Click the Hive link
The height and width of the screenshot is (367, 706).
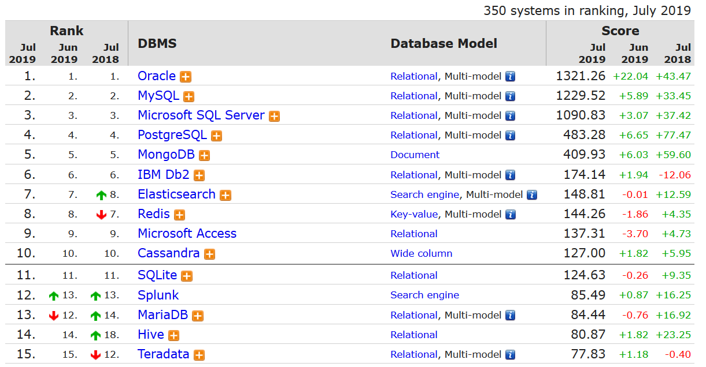pos(151,334)
